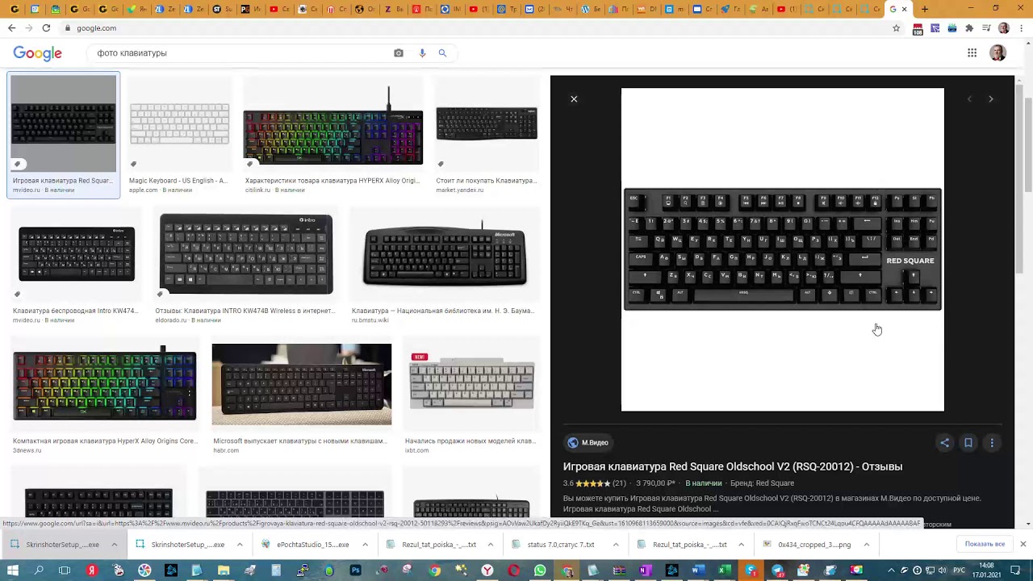Open the market.yandex.ru keyboard thumbnail
This screenshot has width=1033, height=581.
click(x=487, y=123)
